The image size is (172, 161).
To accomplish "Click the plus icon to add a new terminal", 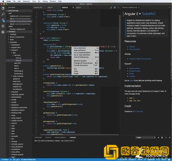I will click(159, 138).
